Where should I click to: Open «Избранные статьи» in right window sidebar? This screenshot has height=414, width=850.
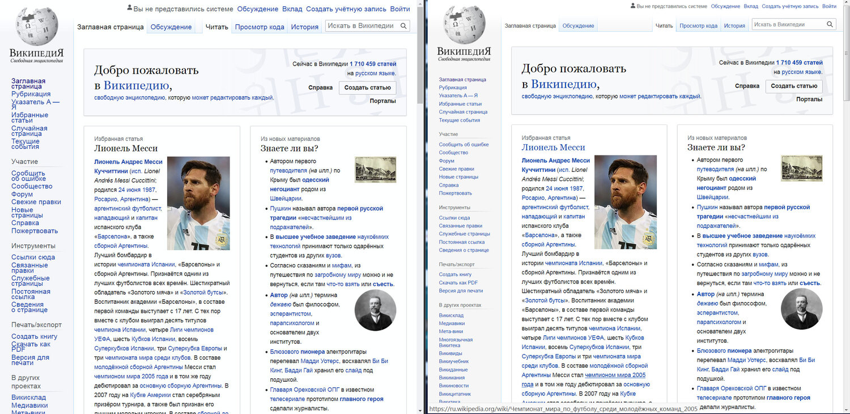click(x=460, y=104)
